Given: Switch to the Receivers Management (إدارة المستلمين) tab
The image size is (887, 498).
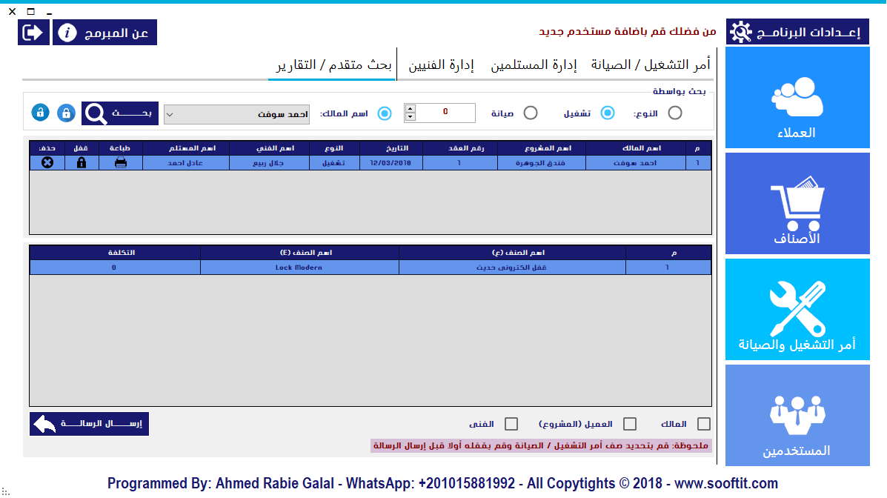Looking at the screenshot, I should [534, 65].
